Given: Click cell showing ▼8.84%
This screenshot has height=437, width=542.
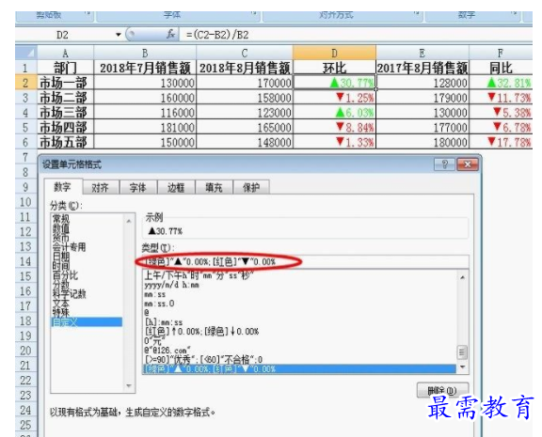Looking at the screenshot, I should click(x=334, y=128).
